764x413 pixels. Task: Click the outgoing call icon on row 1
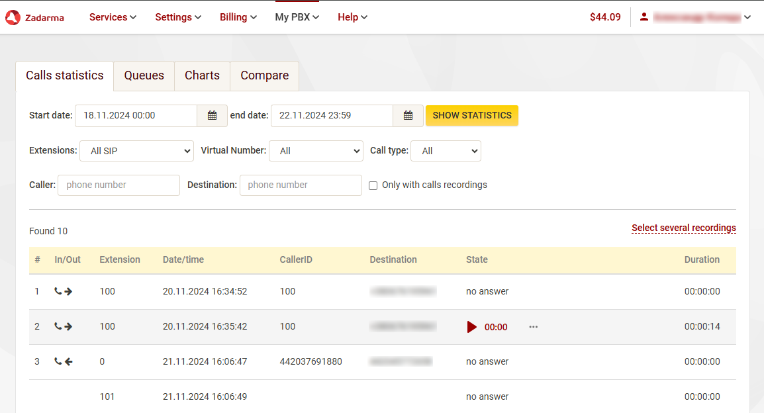point(63,291)
